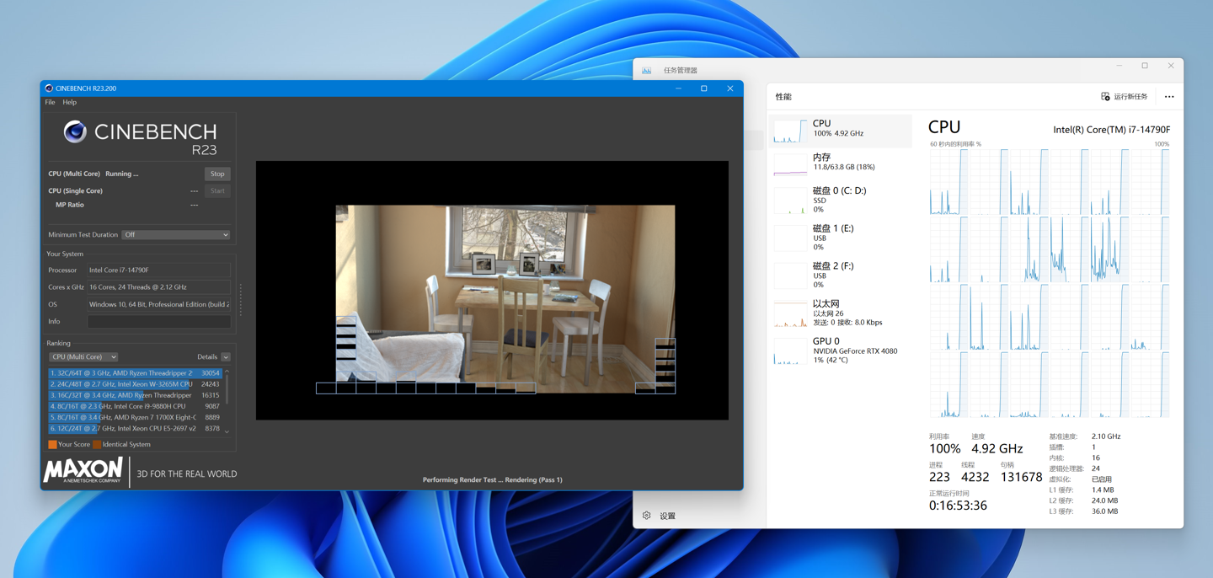Select Disk 0 (C: D:) SSD item

coord(842,199)
